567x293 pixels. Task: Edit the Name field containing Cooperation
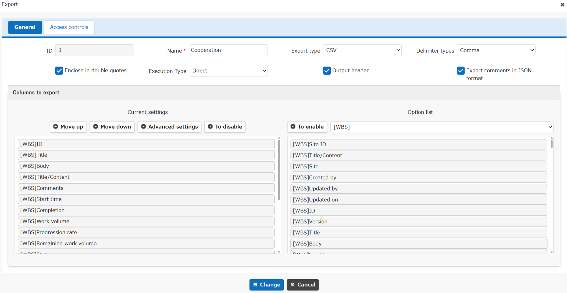tap(228, 50)
